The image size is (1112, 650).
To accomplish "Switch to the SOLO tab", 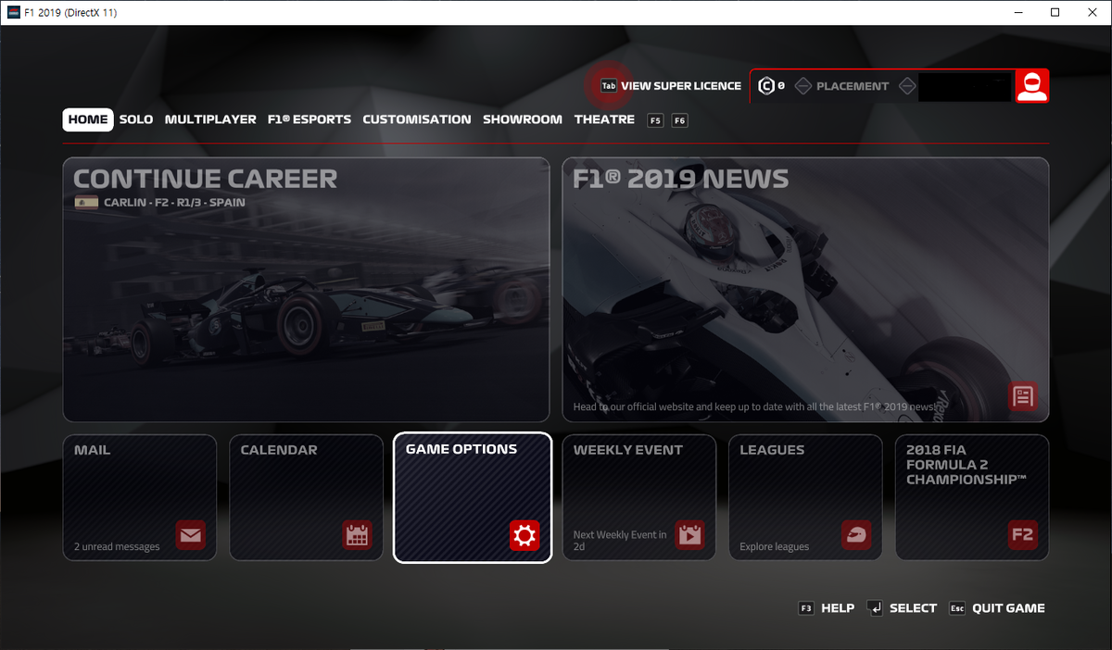I will [135, 119].
